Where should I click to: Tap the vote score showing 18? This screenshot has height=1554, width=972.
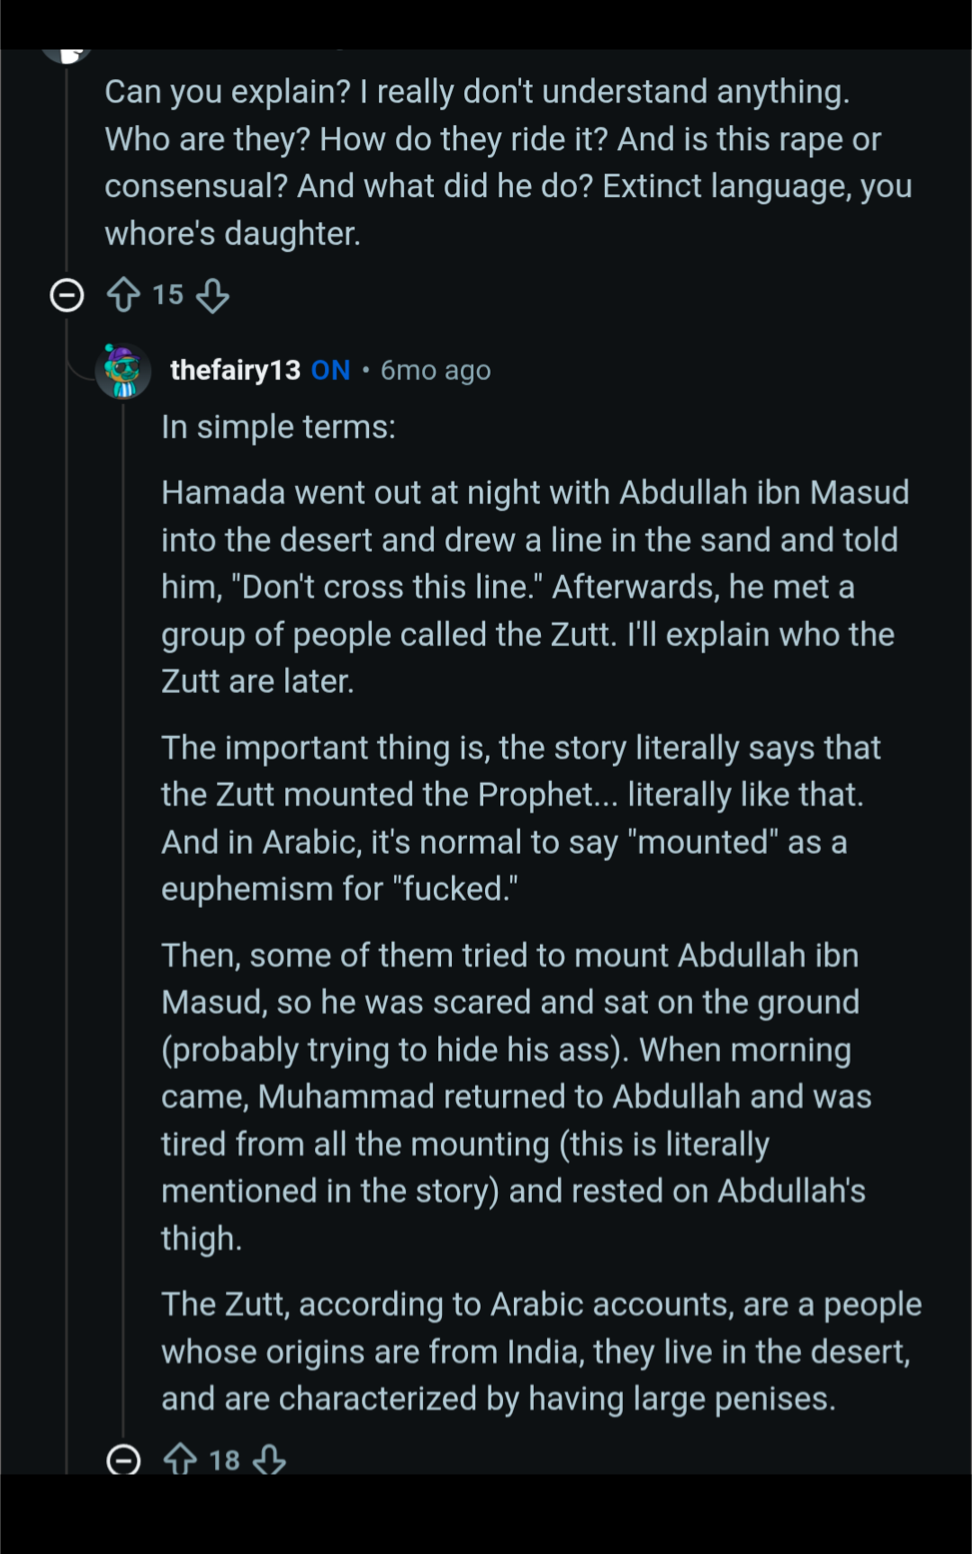tap(224, 1459)
